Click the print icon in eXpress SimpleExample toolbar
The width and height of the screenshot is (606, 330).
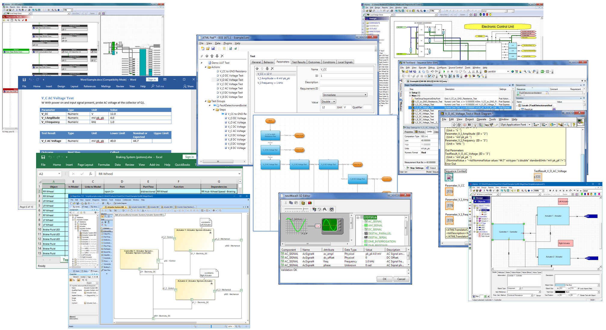coord(497,191)
